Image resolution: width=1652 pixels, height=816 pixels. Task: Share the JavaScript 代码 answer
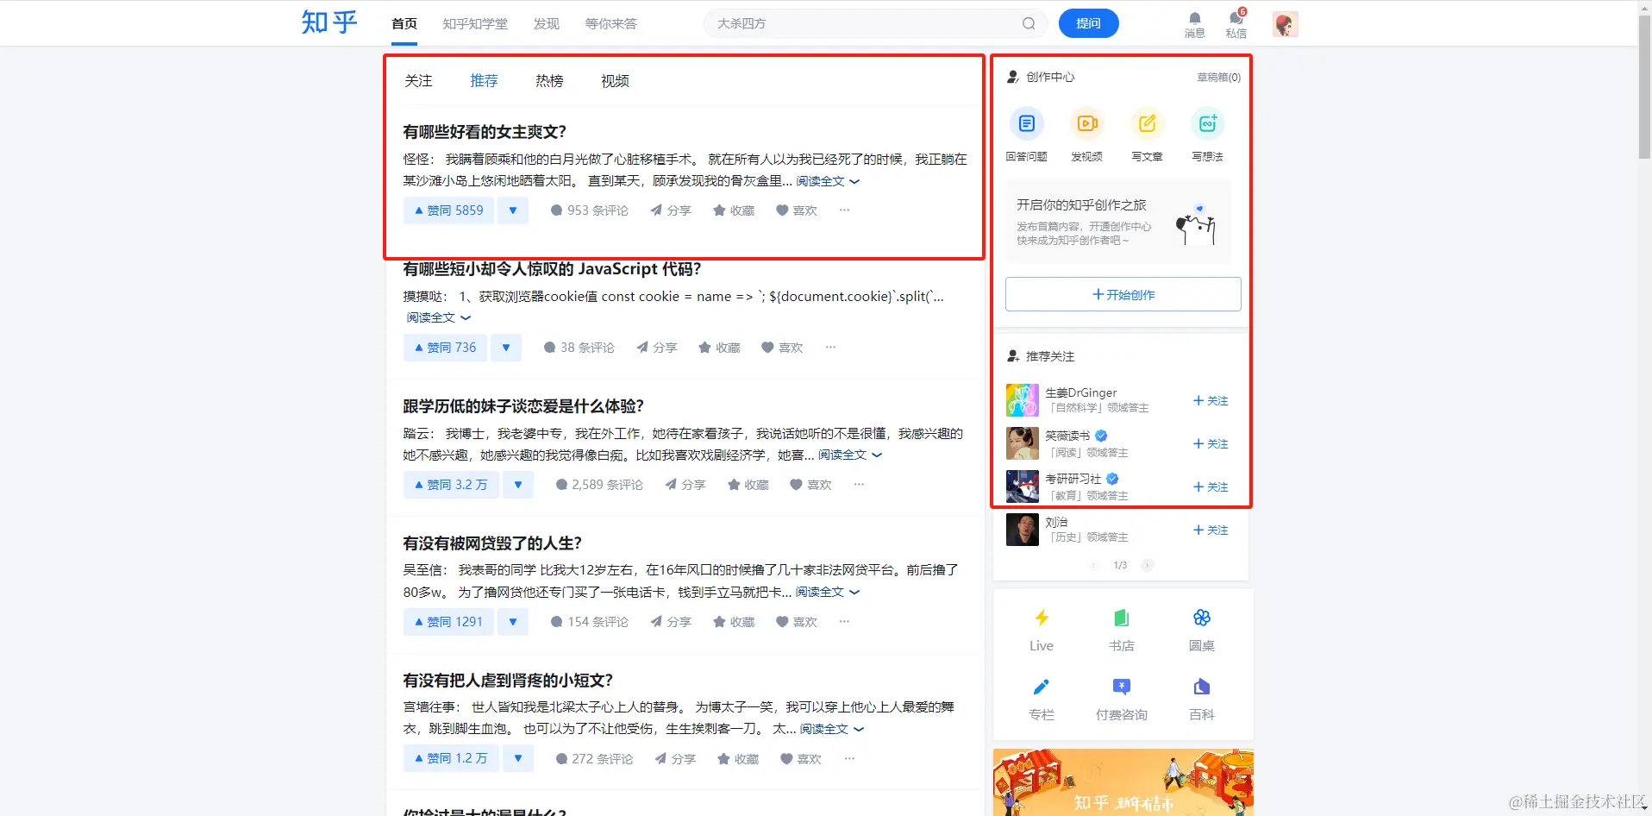click(656, 348)
